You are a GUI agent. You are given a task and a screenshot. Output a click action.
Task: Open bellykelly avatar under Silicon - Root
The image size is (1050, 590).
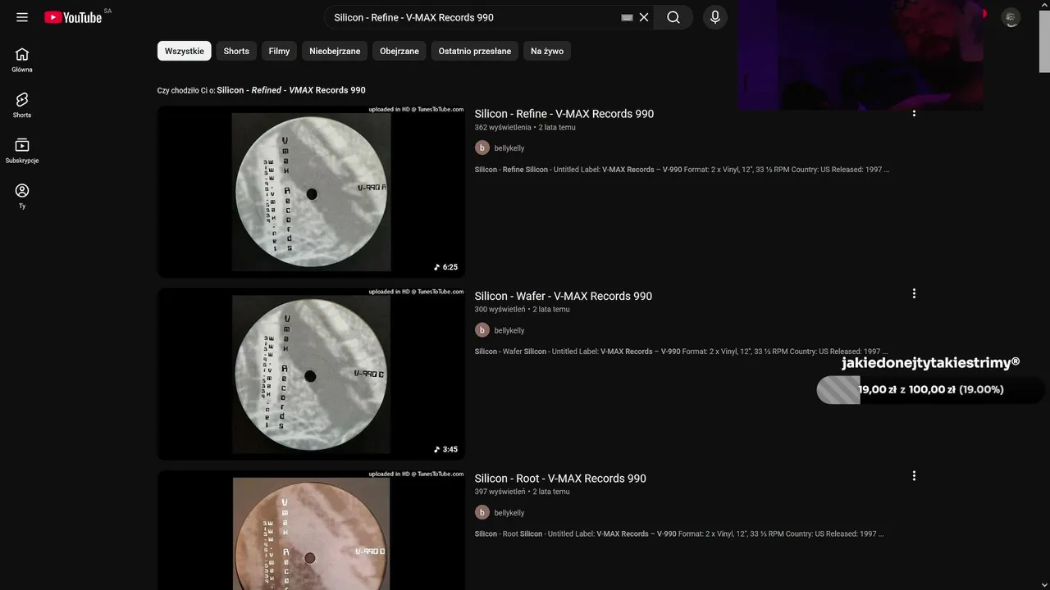pos(482,512)
